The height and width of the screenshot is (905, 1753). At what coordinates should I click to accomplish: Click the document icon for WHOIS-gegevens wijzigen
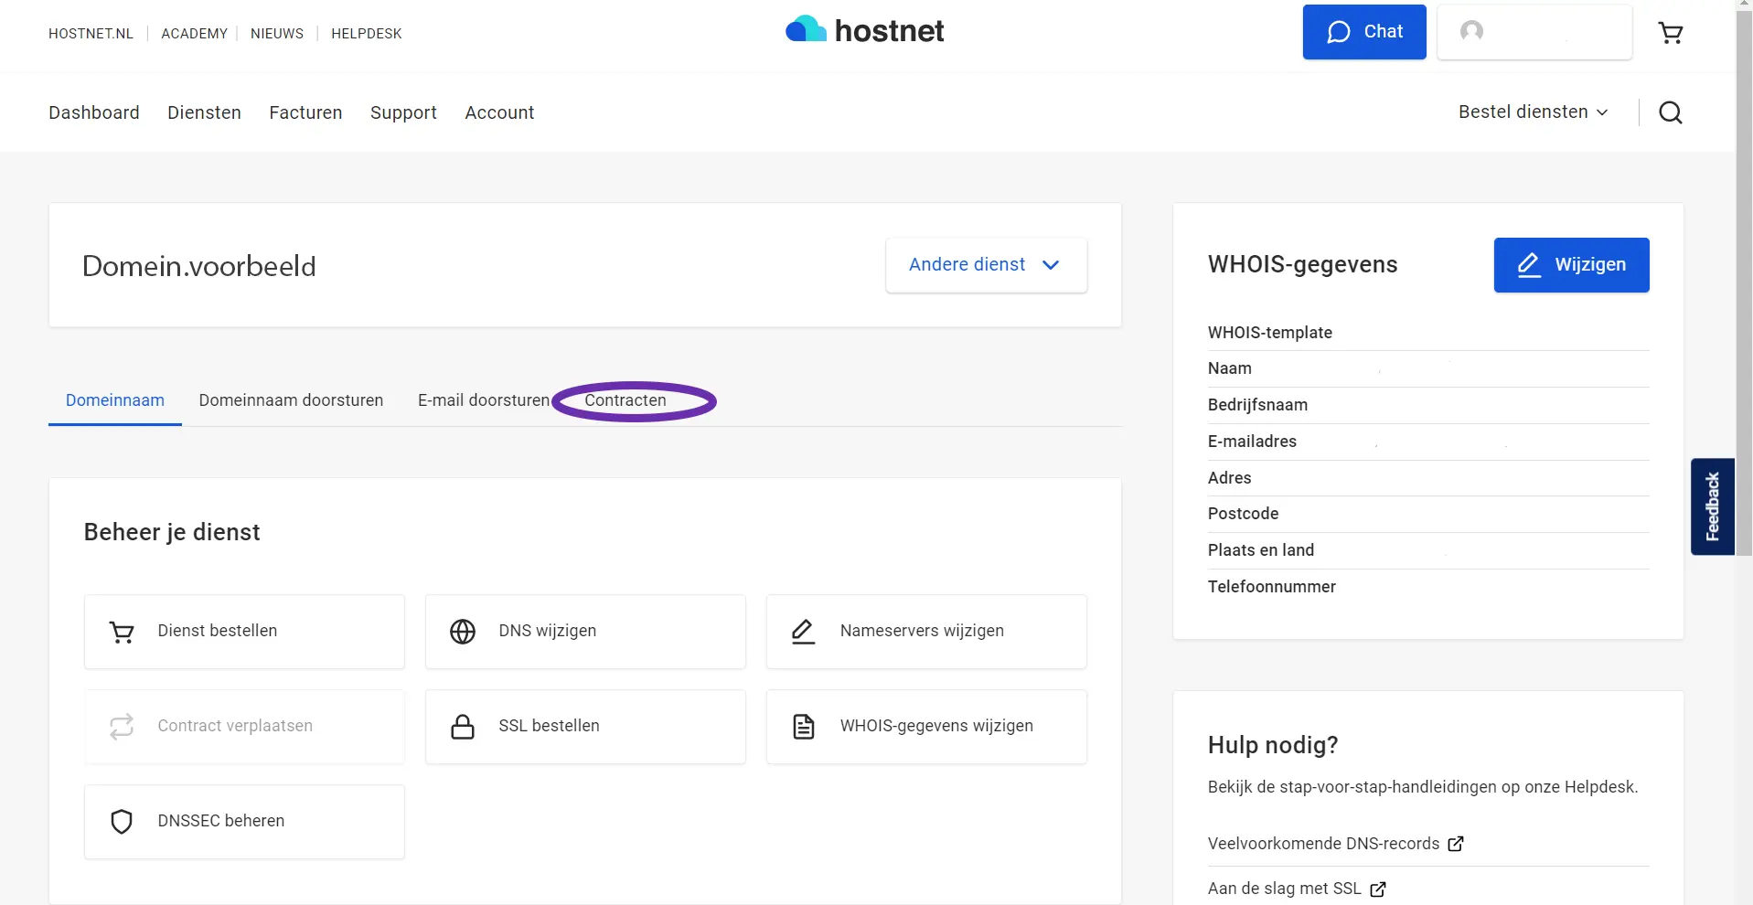803,727
